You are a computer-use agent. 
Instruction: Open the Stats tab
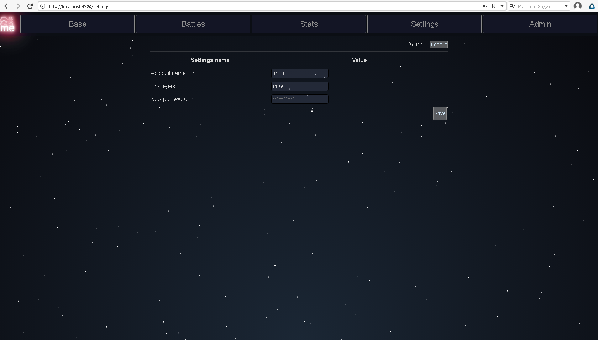click(x=309, y=24)
